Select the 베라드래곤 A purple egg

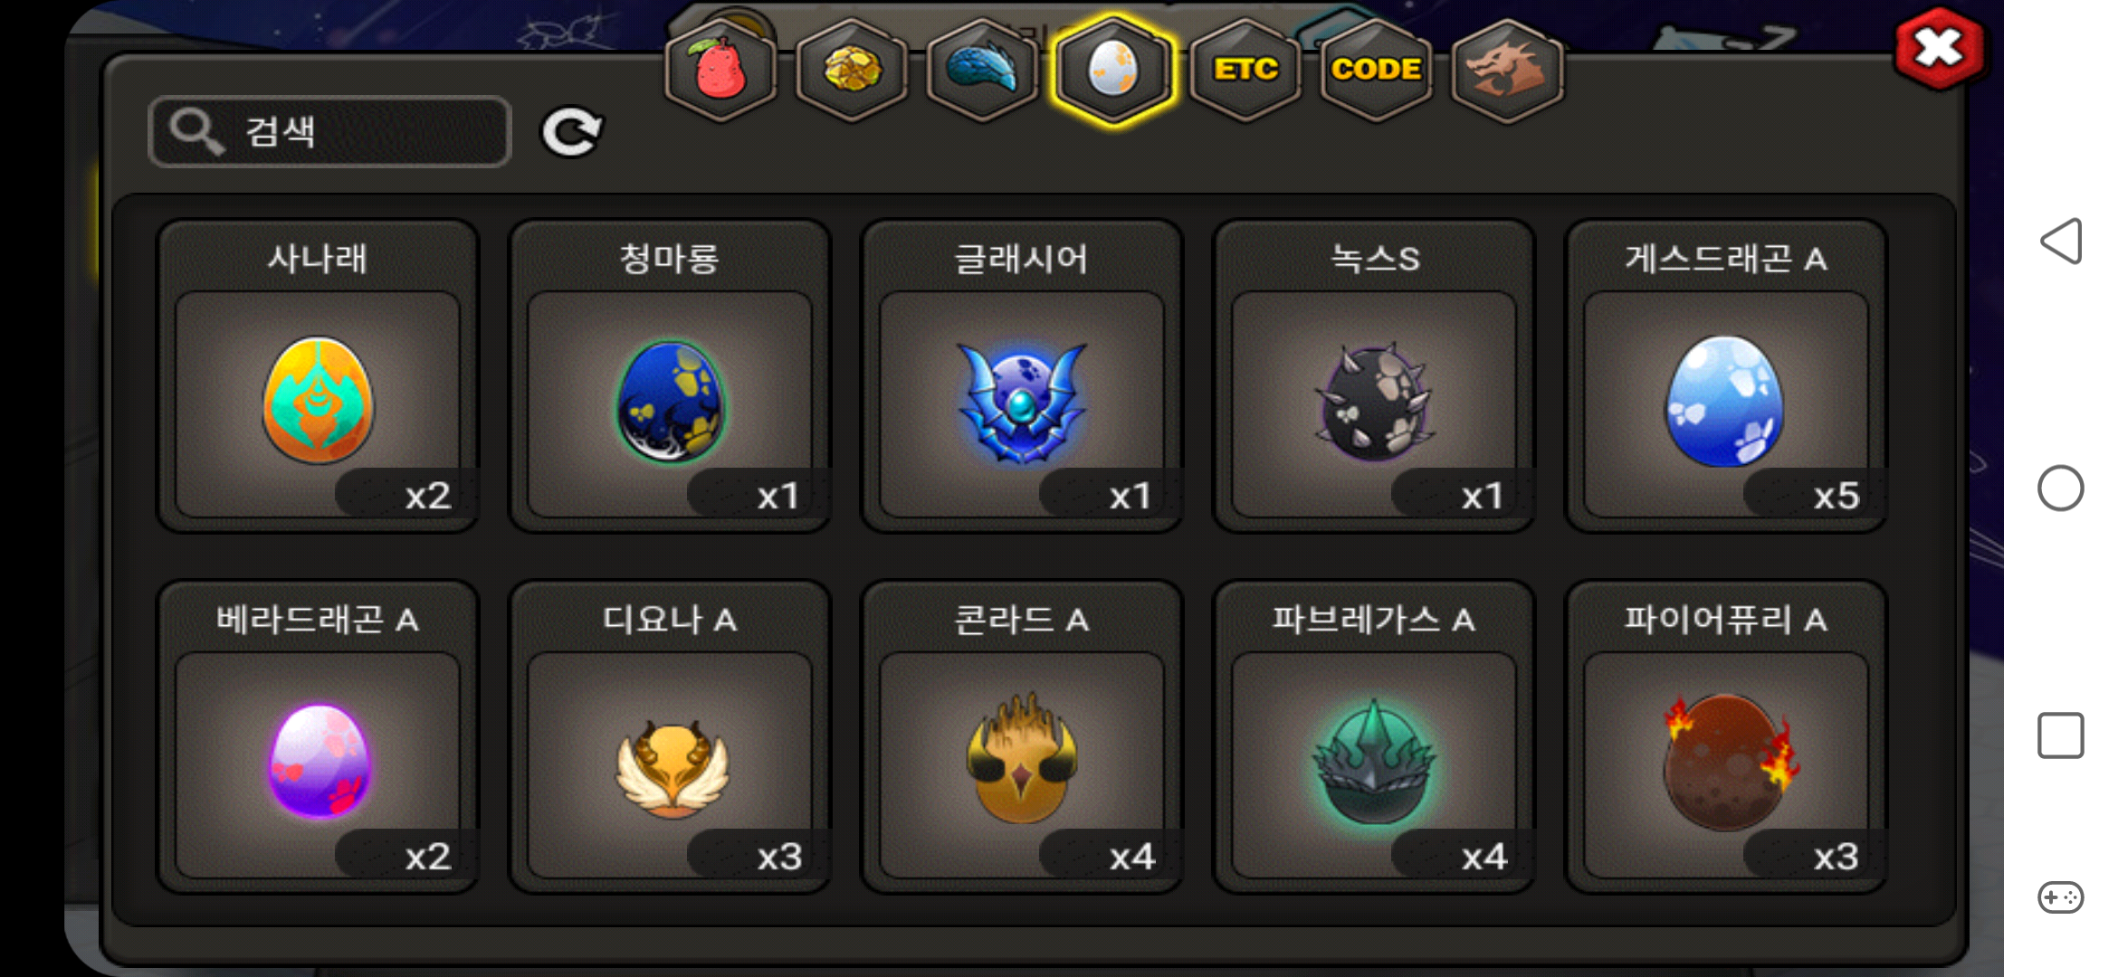[318, 736]
